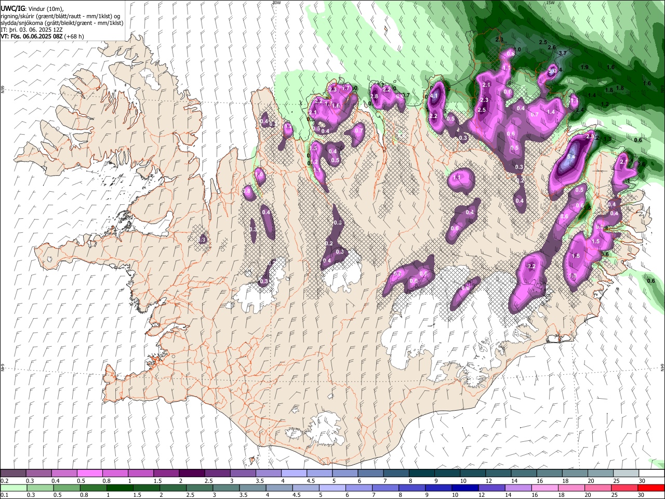Image resolution: width=665 pixels, height=499 pixels.
Task: Click the darkest purple 2 swatch in snow legend
Action: tap(192, 474)
